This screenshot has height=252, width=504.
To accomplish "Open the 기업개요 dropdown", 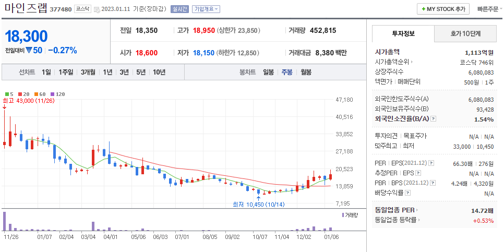I will [x=206, y=9].
